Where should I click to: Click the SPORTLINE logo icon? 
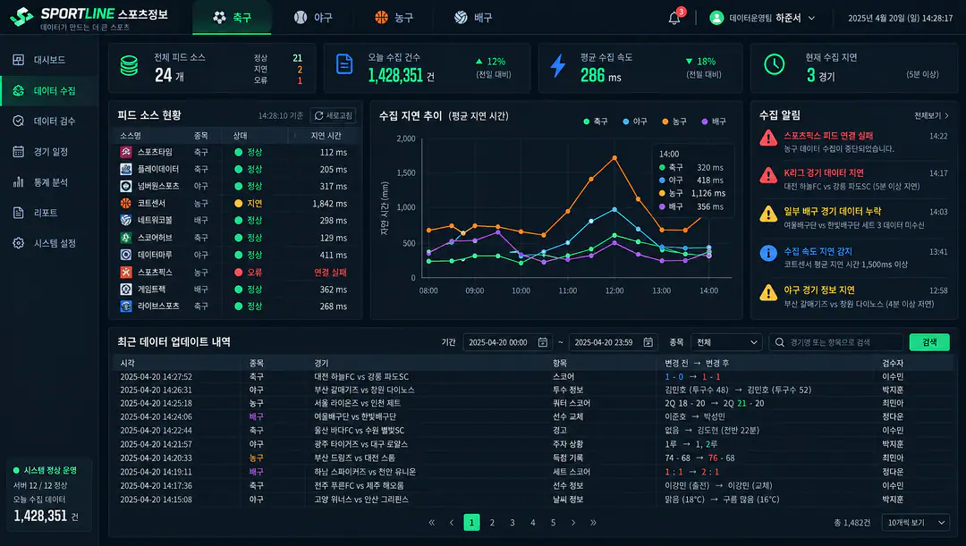coord(21,17)
